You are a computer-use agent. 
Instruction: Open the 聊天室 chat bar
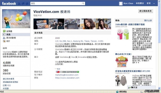[141, 87]
